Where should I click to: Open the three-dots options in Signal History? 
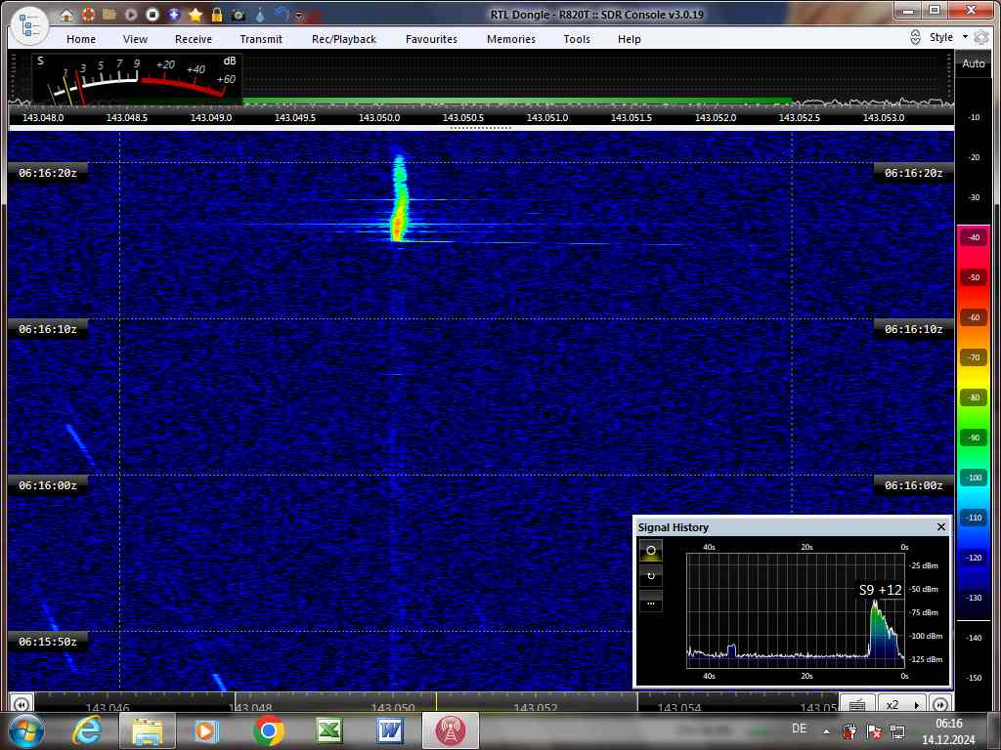click(650, 602)
